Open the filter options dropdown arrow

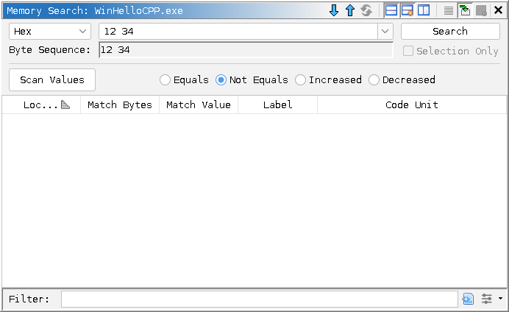(501, 299)
